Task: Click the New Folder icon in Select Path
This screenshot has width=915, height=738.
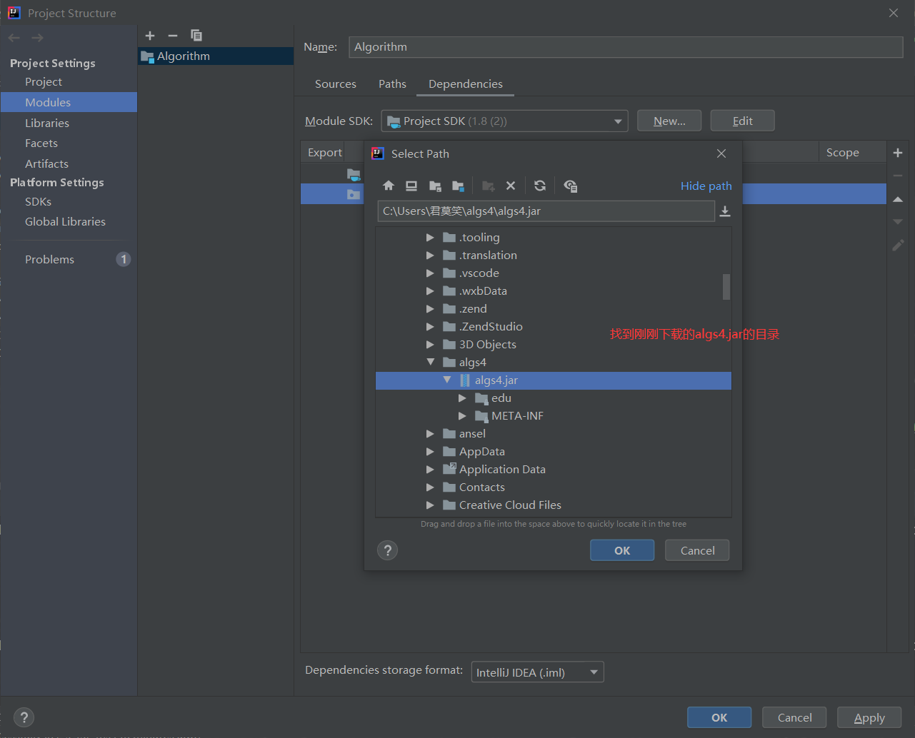Action: tap(489, 186)
